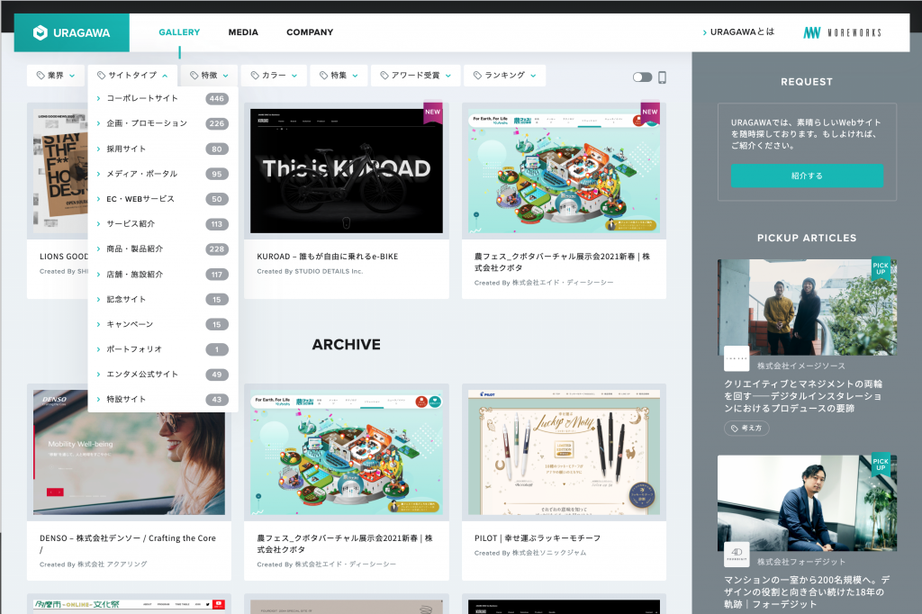The image size is (922, 614).
Task: Click the MOREWORKS logo icon
Action: (x=812, y=33)
